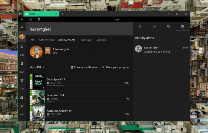The image size is (208, 133).
Task: Open the Messages panel icon
Action: click(168, 27)
